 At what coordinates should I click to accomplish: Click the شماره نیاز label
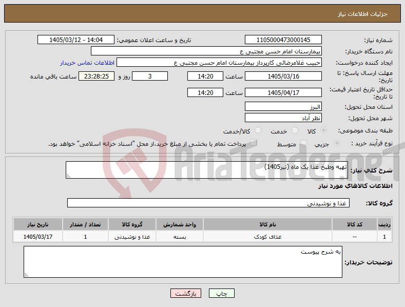click(378, 40)
